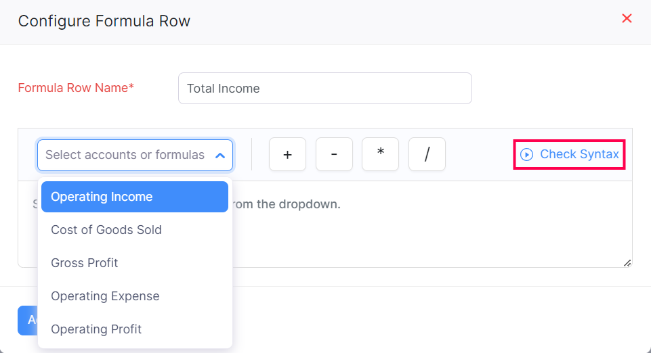This screenshot has width=651, height=353.
Task: Select the Cost of Goods Sold option
Action: point(106,230)
